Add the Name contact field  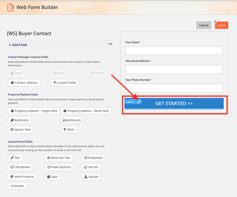17,73
